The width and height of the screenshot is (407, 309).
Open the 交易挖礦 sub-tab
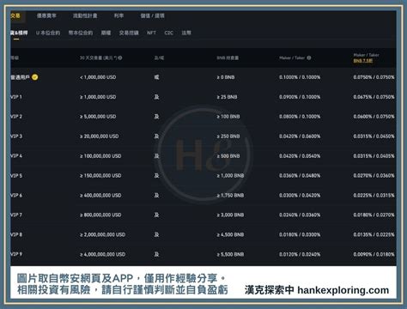point(129,33)
